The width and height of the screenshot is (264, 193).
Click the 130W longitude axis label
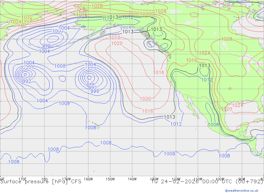(x=154, y=179)
